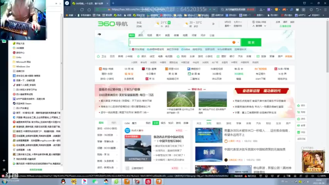Select the 资讯 search tab

(x=141, y=35)
